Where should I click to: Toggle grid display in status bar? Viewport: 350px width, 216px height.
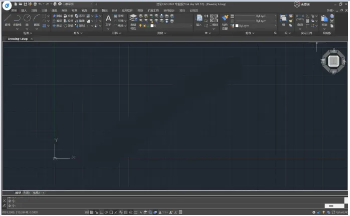[x=92, y=212]
